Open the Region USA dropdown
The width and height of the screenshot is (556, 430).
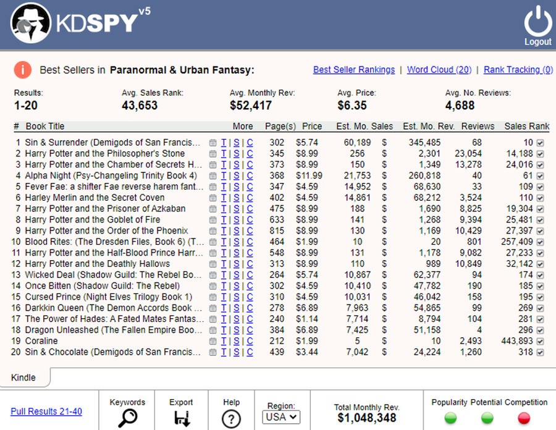pos(281,417)
